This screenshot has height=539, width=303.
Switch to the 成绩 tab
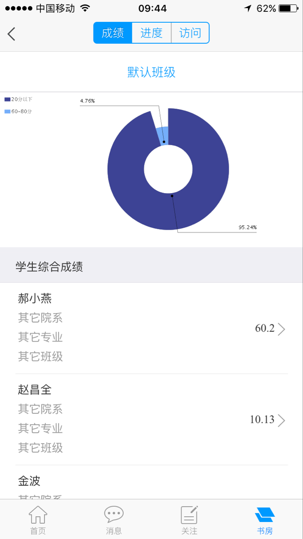113,33
